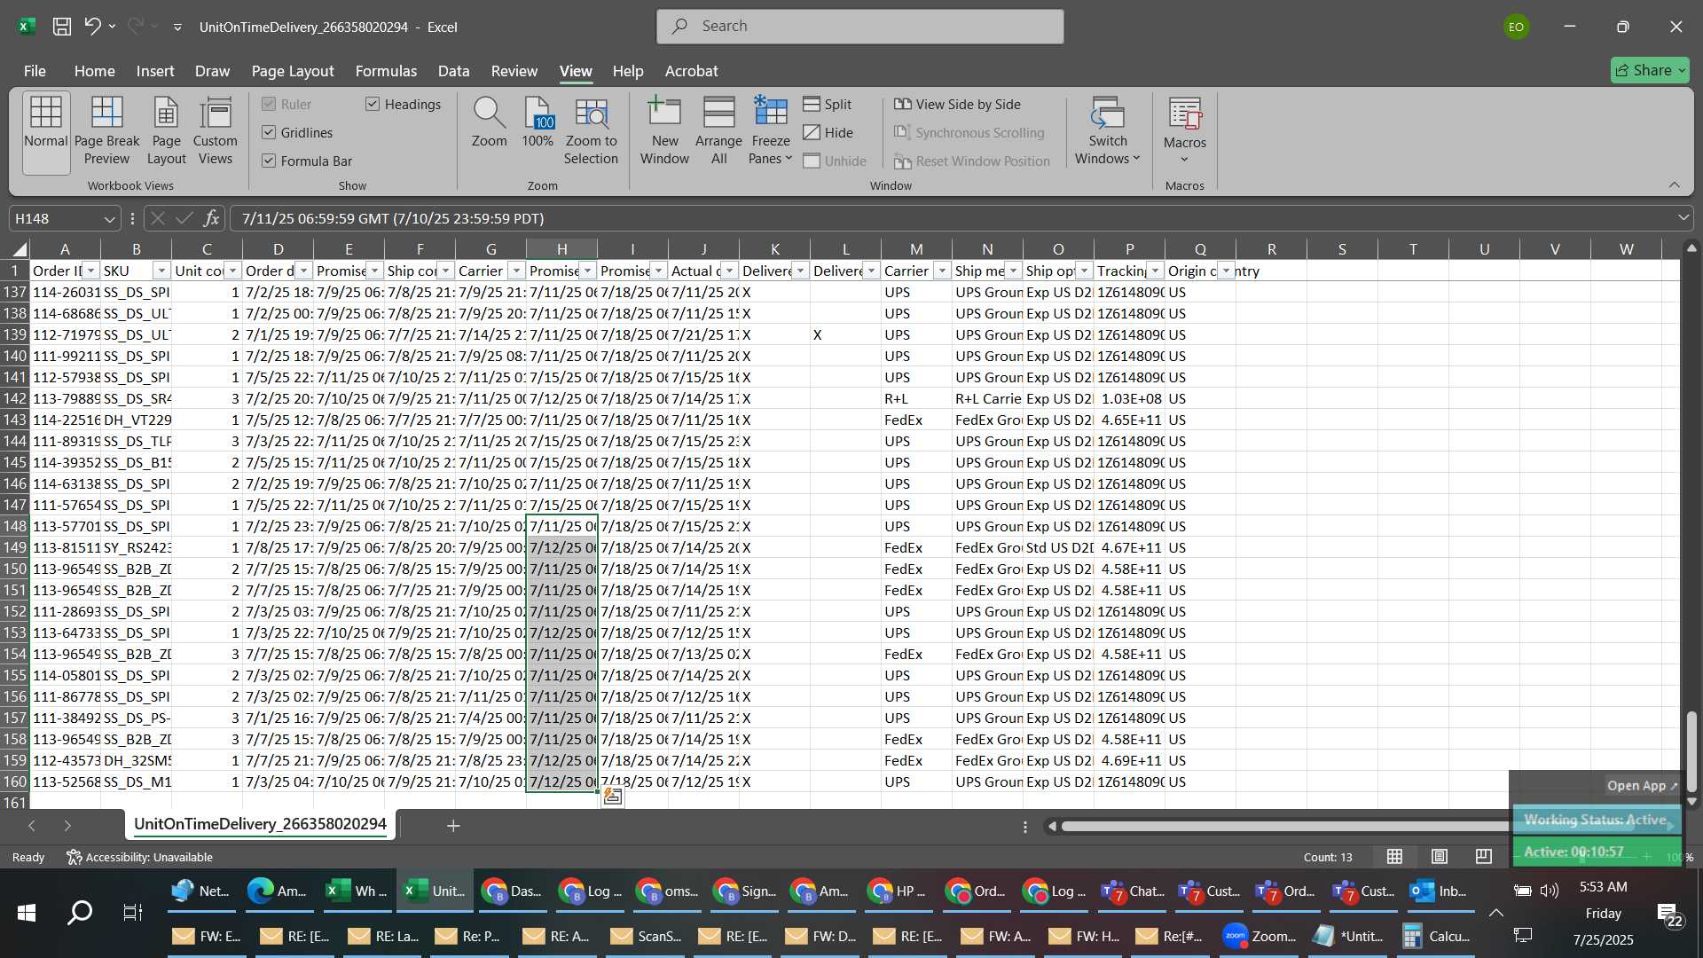Viewport: 1703px width, 958px height.
Task: Click Zoom to Selection
Action: (x=591, y=131)
